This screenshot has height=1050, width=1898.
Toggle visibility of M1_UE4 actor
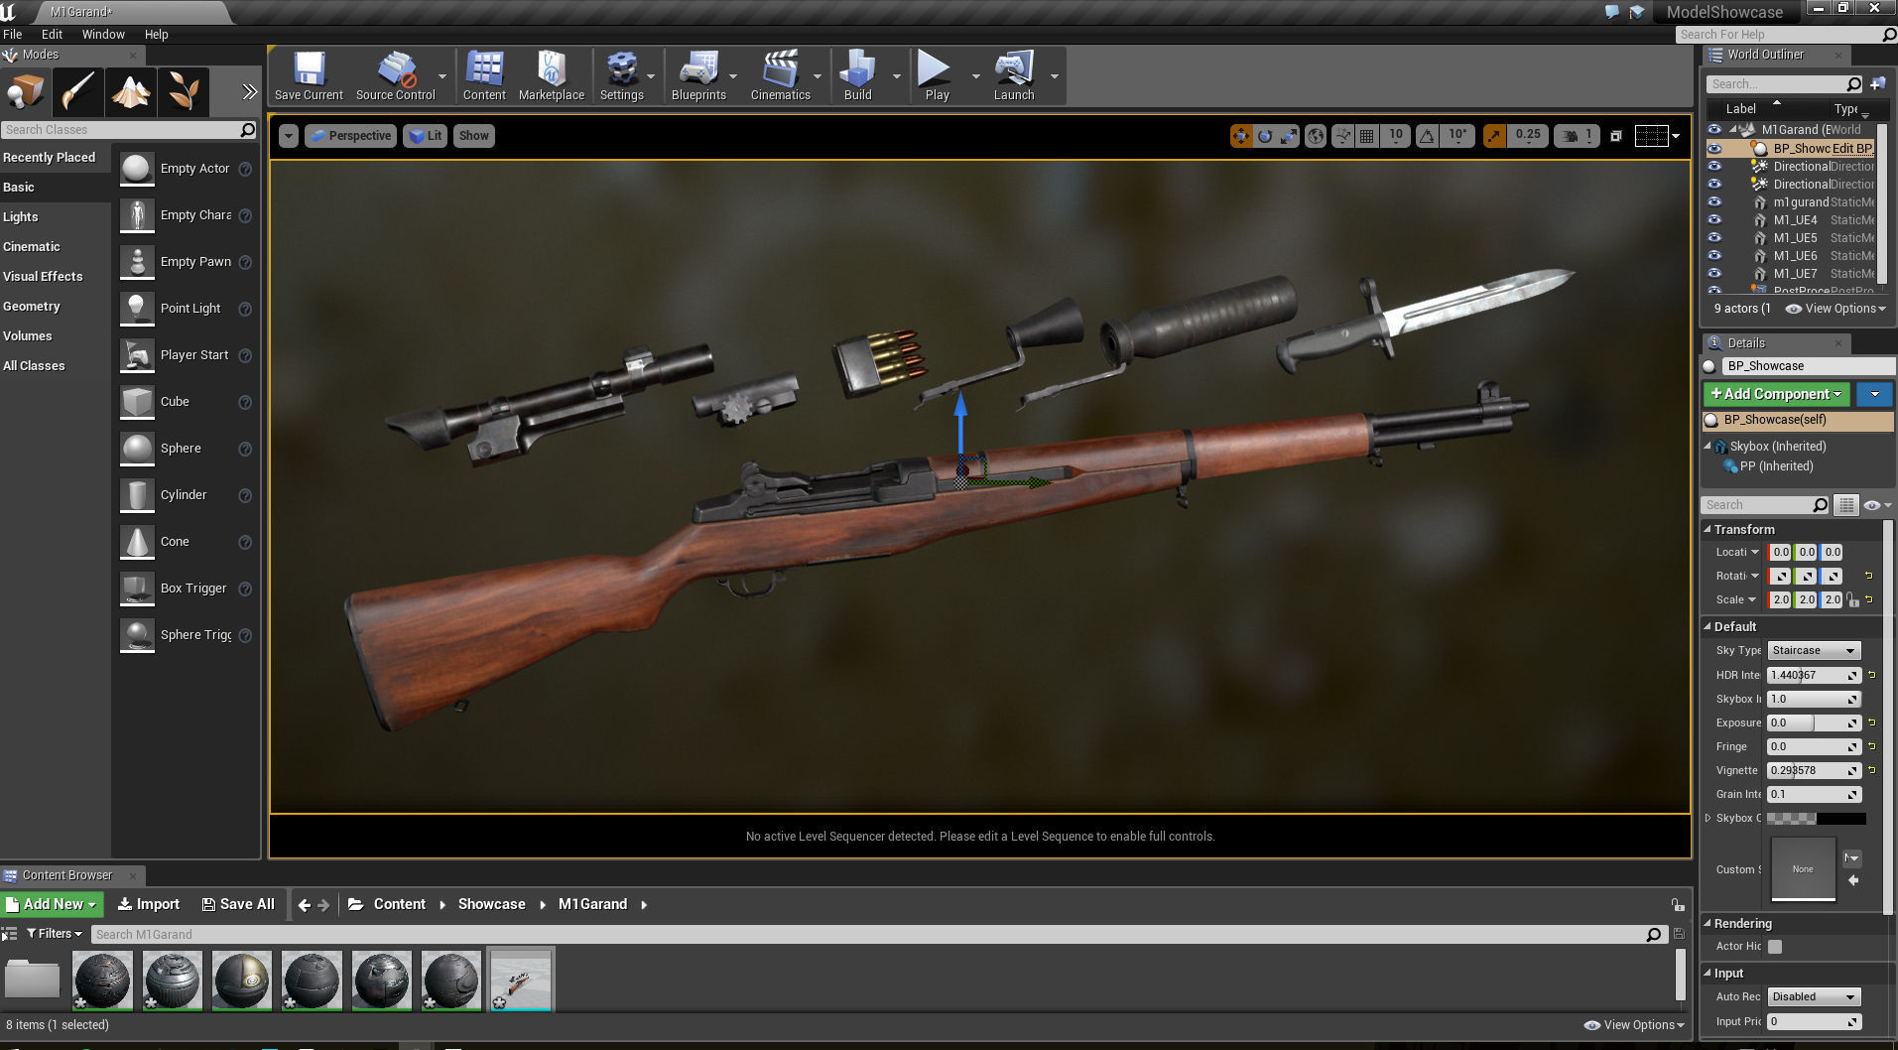(1714, 220)
